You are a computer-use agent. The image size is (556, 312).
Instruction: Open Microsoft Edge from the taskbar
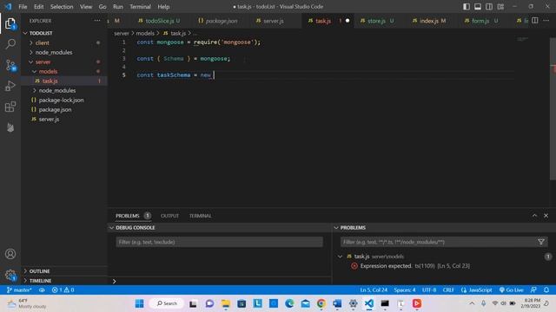(x=289, y=303)
